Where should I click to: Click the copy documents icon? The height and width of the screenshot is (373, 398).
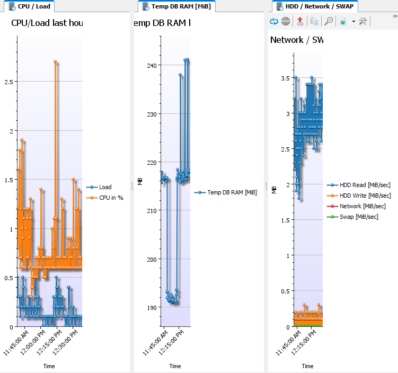point(314,21)
